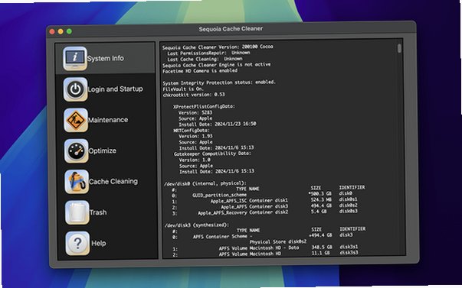
Task: Click the 'XProtectPlistConfigData:' heading
Action: [x=204, y=106]
